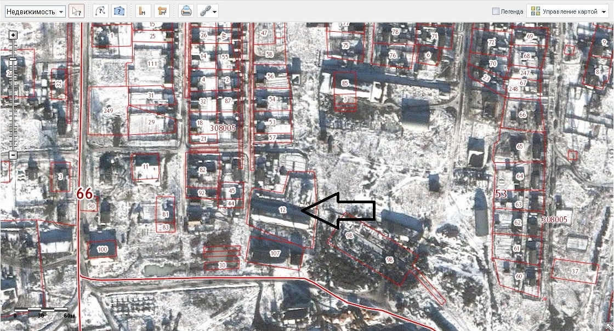
Task: Select parcel 44 on the map
Action: click(231, 203)
